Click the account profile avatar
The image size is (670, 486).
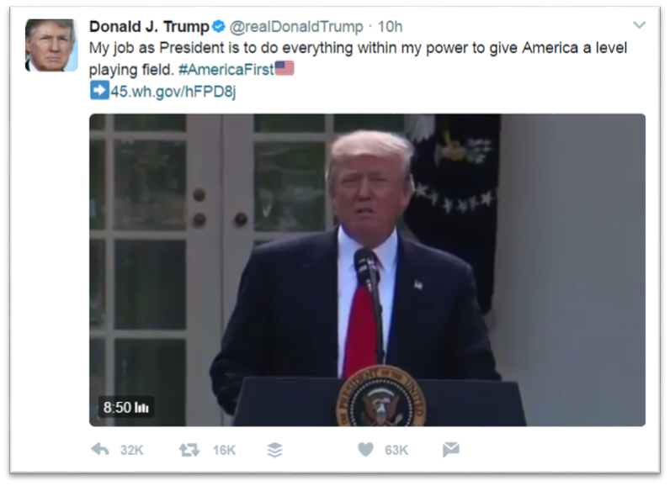(x=51, y=45)
